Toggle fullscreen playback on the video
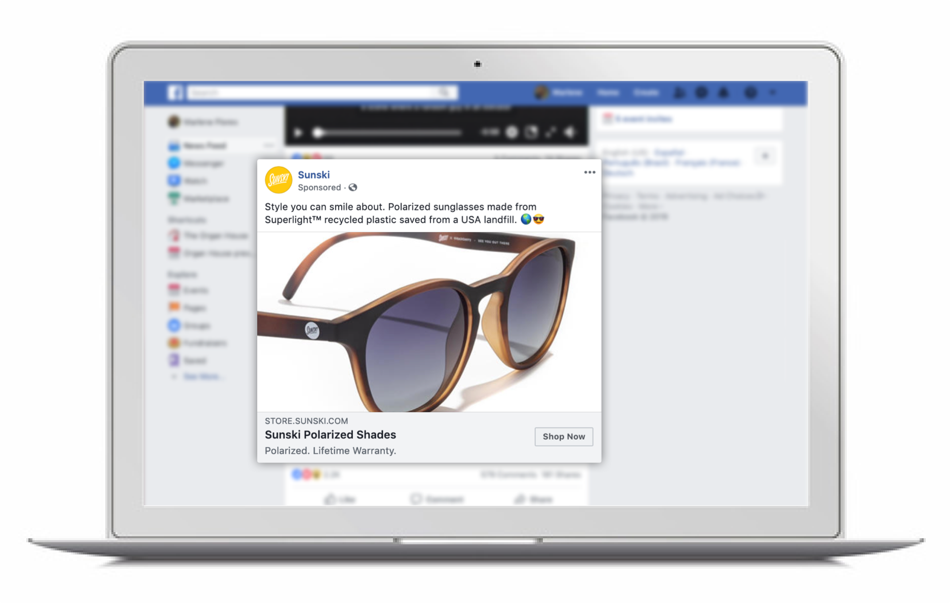The width and height of the screenshot is (950, 603). click(551, 132)
